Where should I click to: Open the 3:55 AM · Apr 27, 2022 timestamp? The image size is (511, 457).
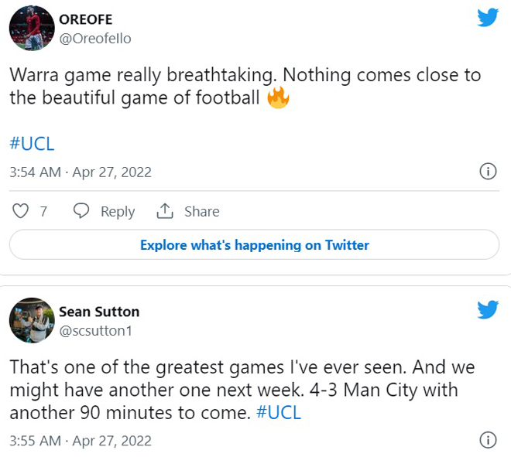click(81, 441)
